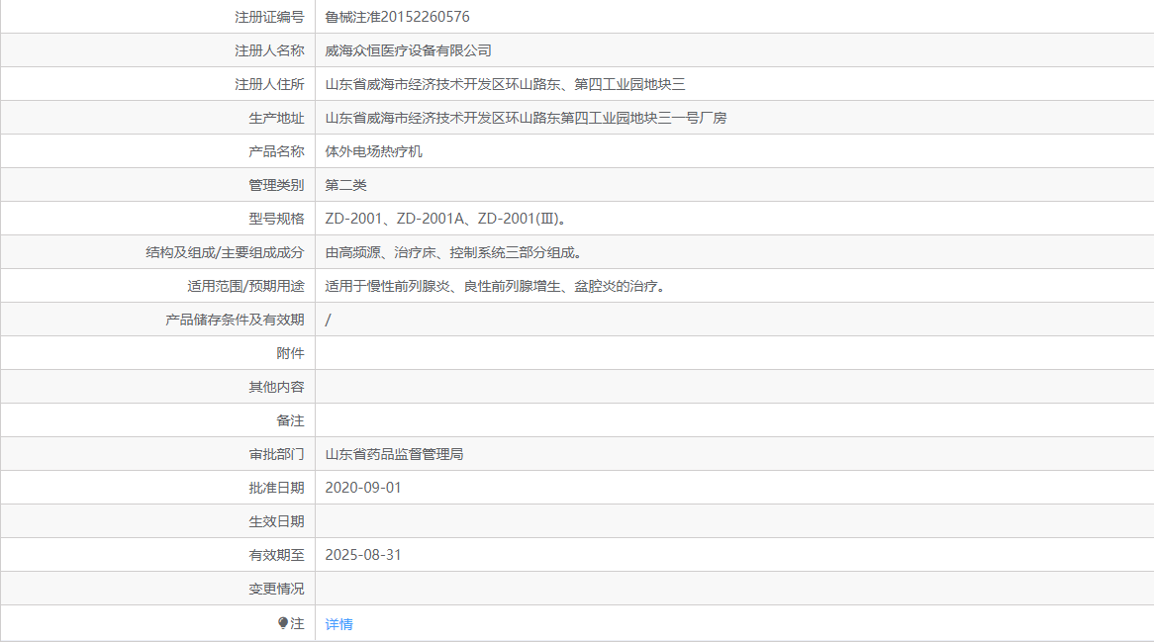
Task: Click the 管理类别 field label
Action: (276, 185)
